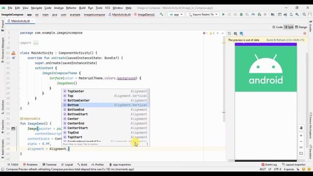313x176 pixels.
Task: Open the Refactor menu
Action: click(x=71, y=8)
